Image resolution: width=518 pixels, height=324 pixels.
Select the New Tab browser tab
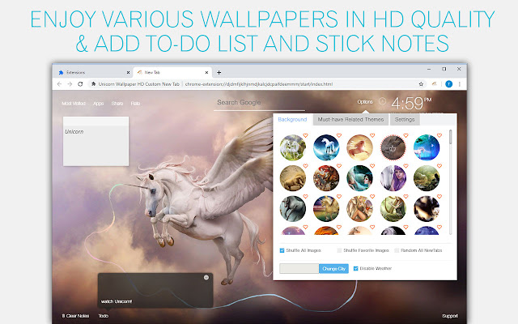tap(172, 72)
